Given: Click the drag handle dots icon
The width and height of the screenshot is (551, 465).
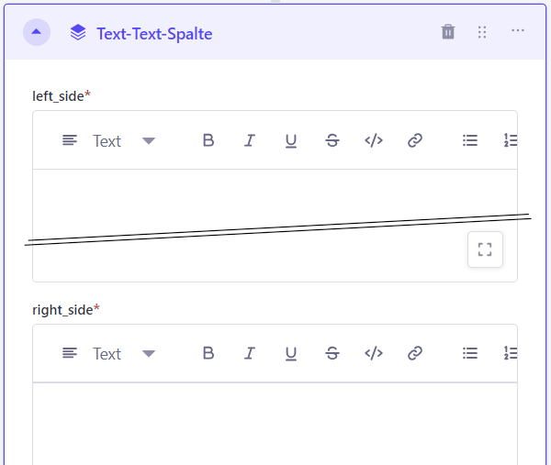Looking at the screenshot, I should (x=482, y=32).
